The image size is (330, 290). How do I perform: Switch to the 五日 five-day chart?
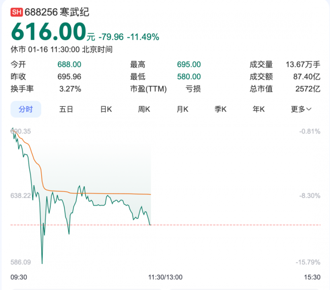66,109
